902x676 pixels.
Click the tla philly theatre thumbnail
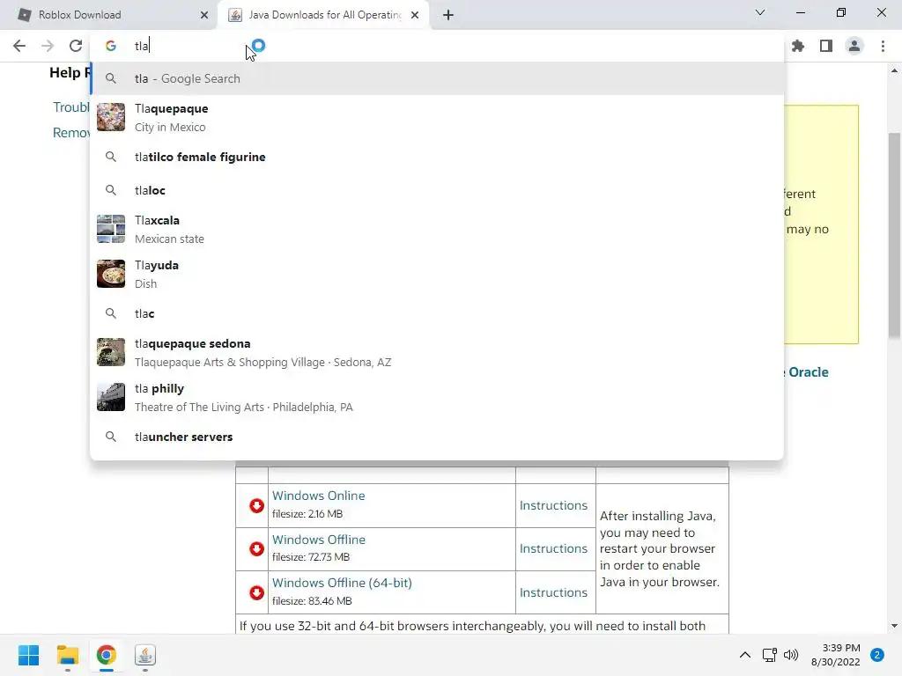111,397
